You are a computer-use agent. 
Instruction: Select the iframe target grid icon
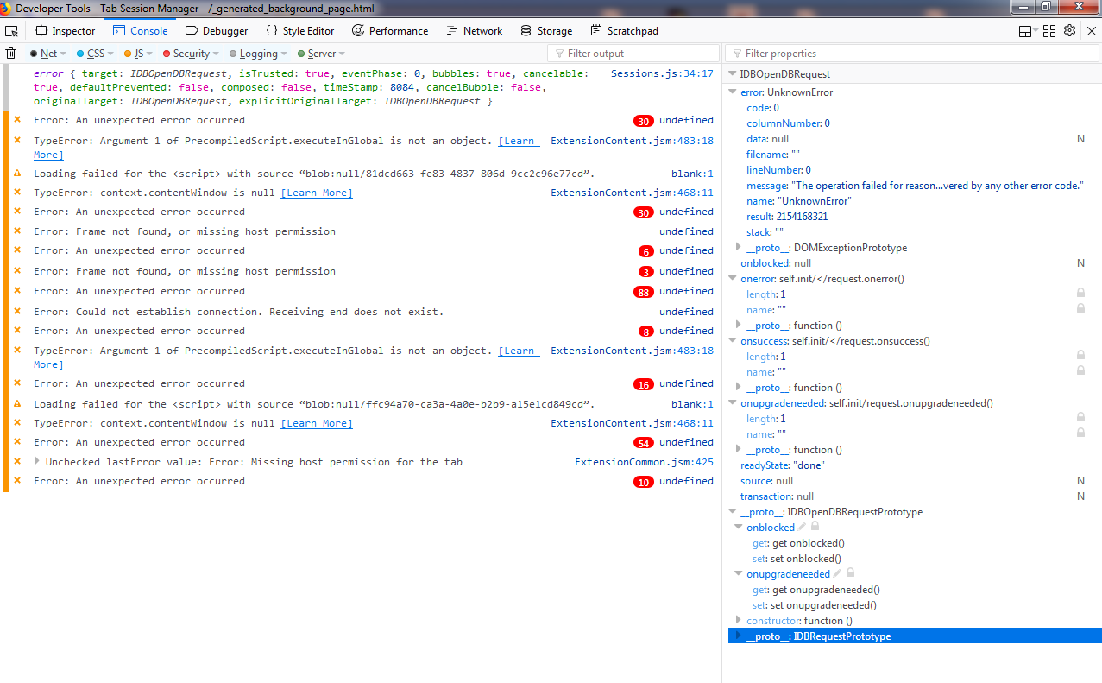(x=1049, y=31)
